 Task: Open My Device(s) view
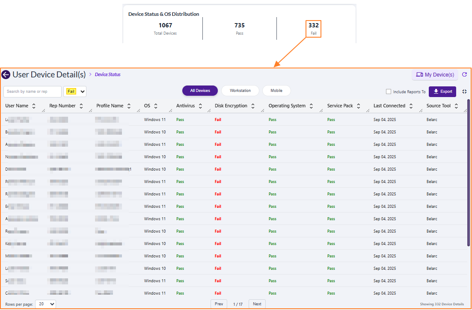pos(435,75)
